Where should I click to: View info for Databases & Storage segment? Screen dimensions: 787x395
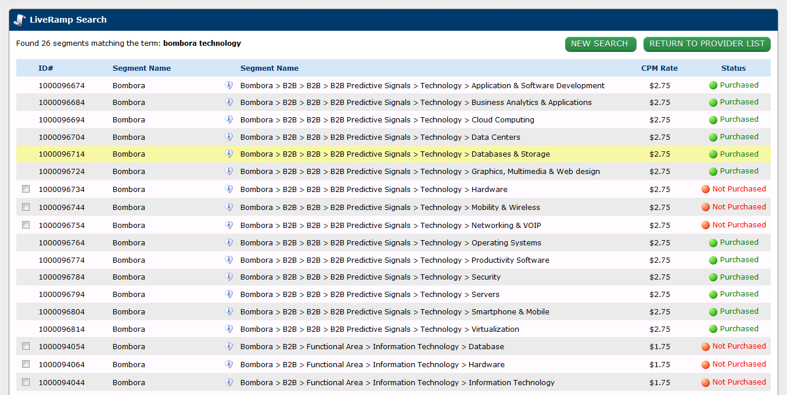click(229, 154)
